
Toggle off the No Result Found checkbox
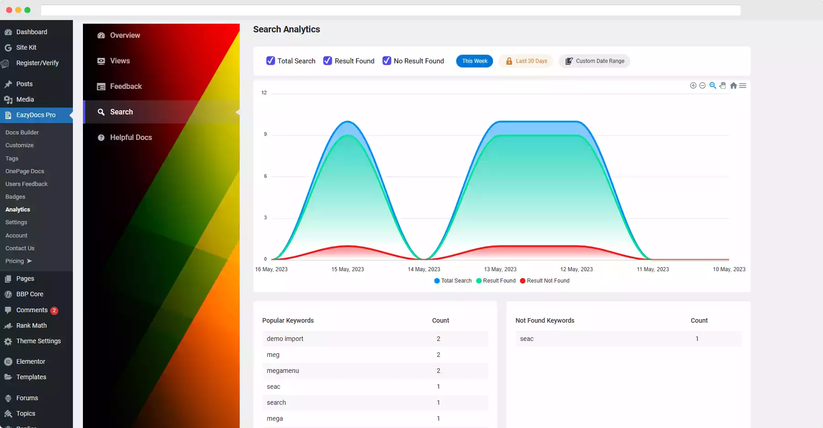[387, 60]
